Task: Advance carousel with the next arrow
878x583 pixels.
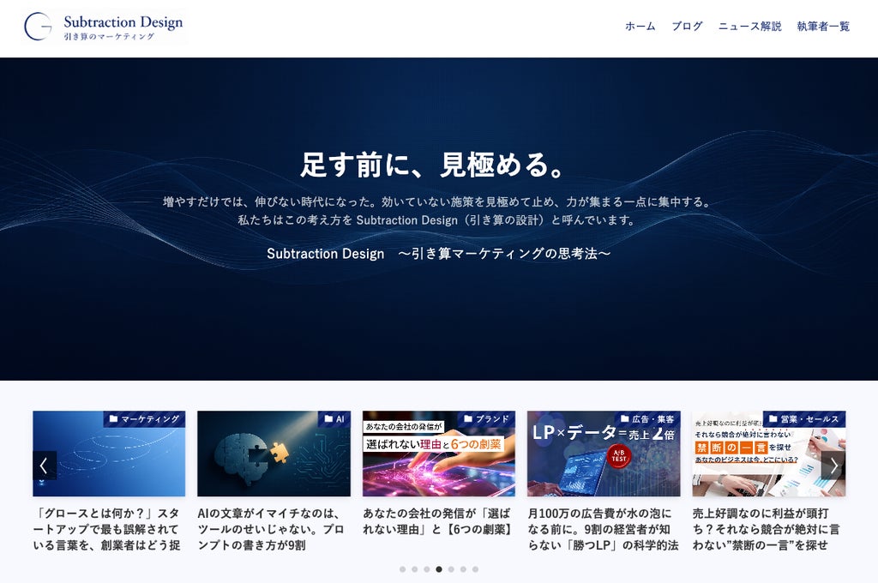Action: (833, 466)
